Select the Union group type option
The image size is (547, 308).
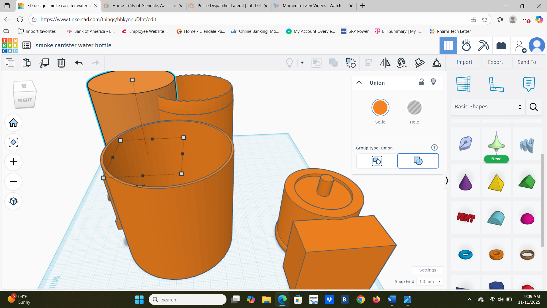pyautogui.click(x=418, y=161)
